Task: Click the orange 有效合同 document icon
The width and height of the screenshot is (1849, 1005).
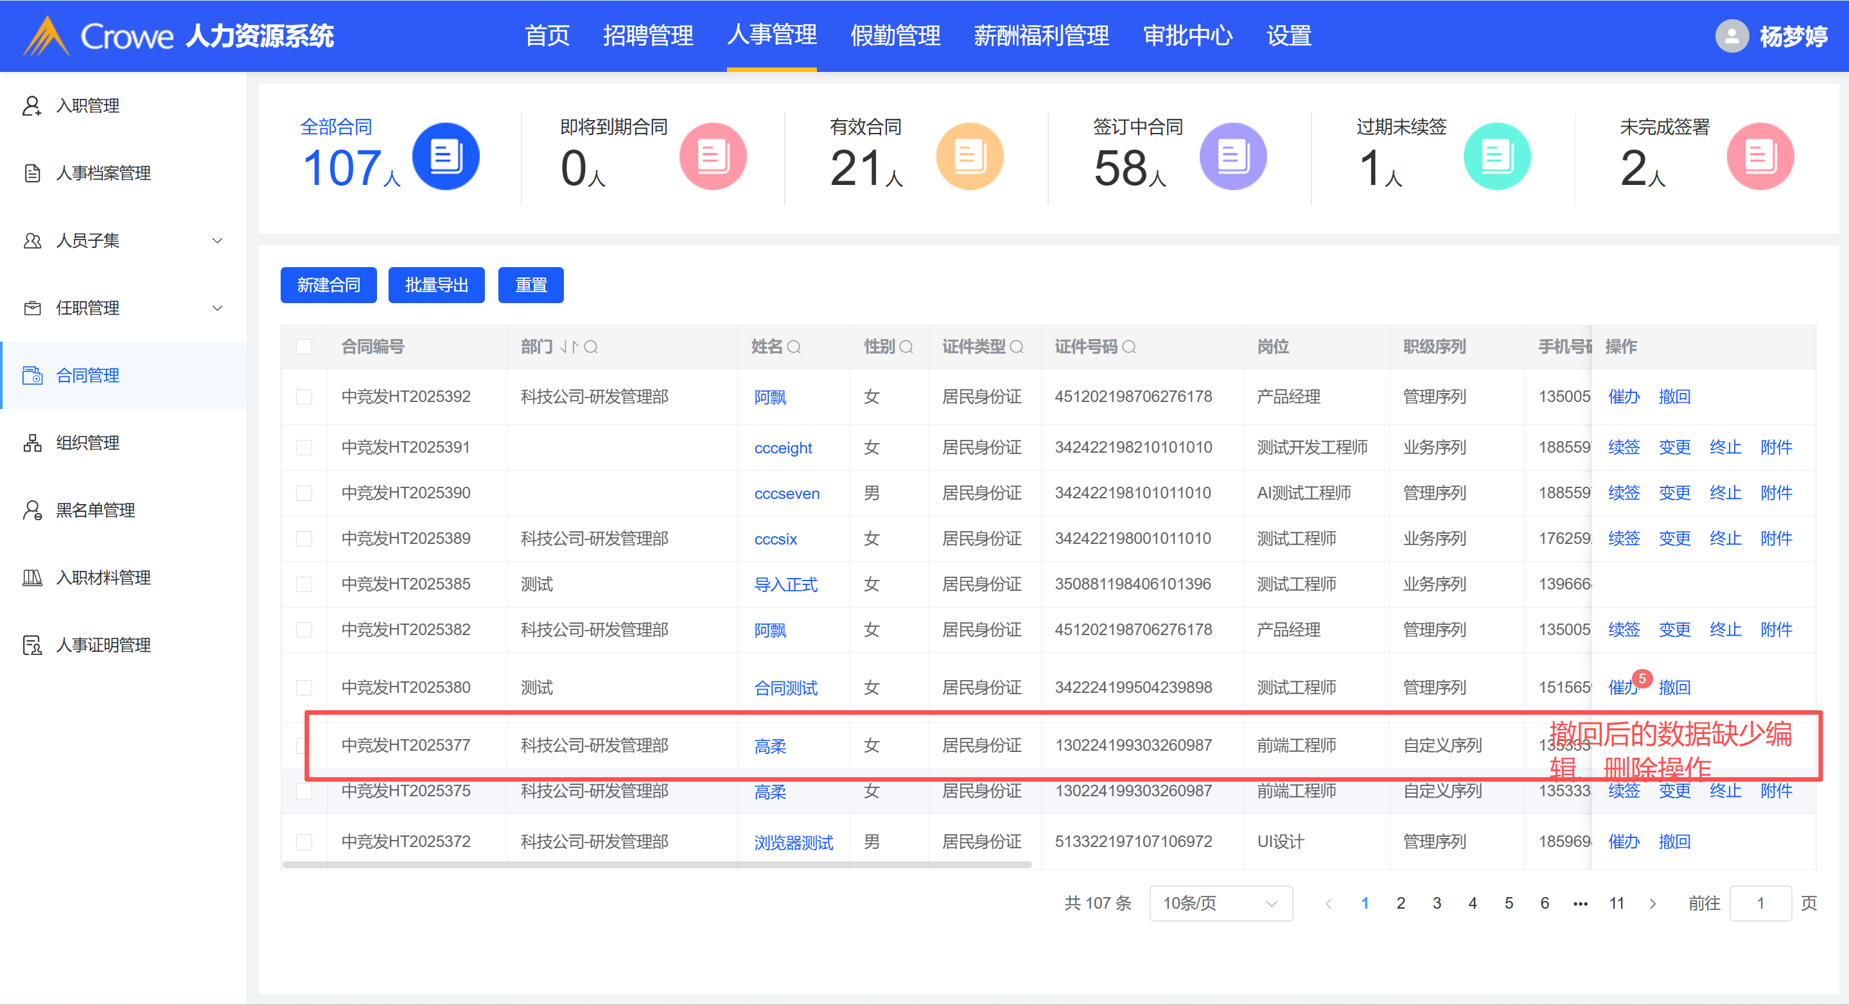Action: click(x=969, y=157)
